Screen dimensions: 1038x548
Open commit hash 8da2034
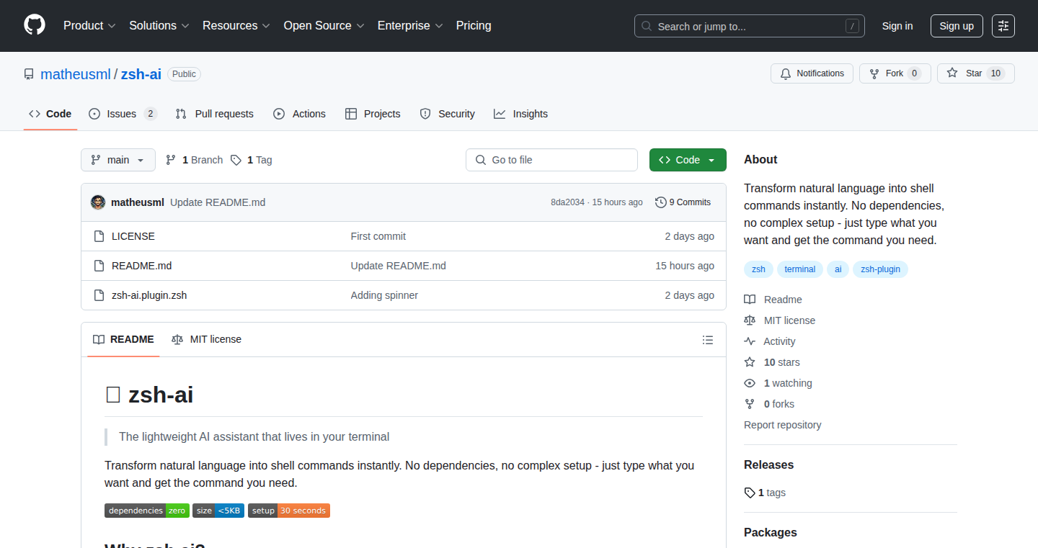point(568,202)
